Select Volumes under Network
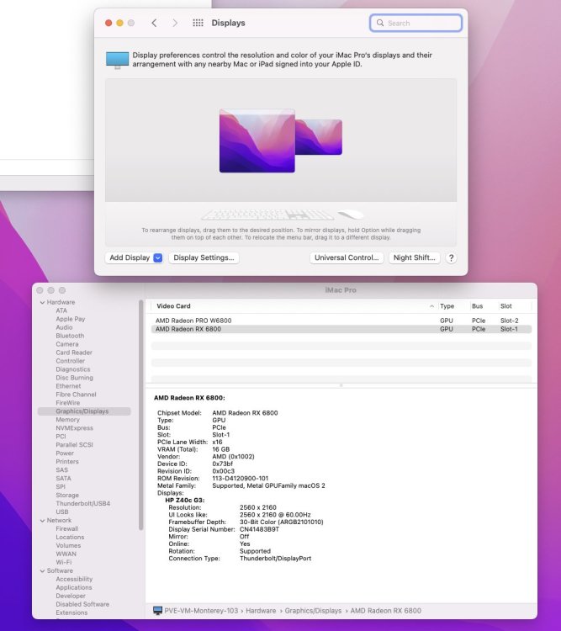This screenshot has height=631, width=561. coord(68,546)
